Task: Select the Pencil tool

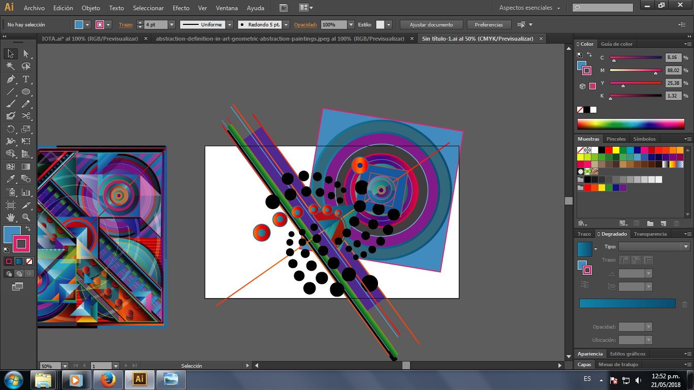Action: [x=26, y=104]
